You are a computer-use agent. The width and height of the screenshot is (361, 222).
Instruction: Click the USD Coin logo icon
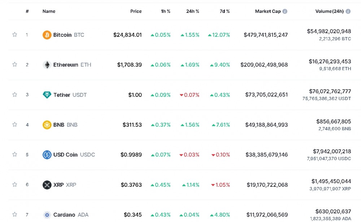[x=47, y=155]
